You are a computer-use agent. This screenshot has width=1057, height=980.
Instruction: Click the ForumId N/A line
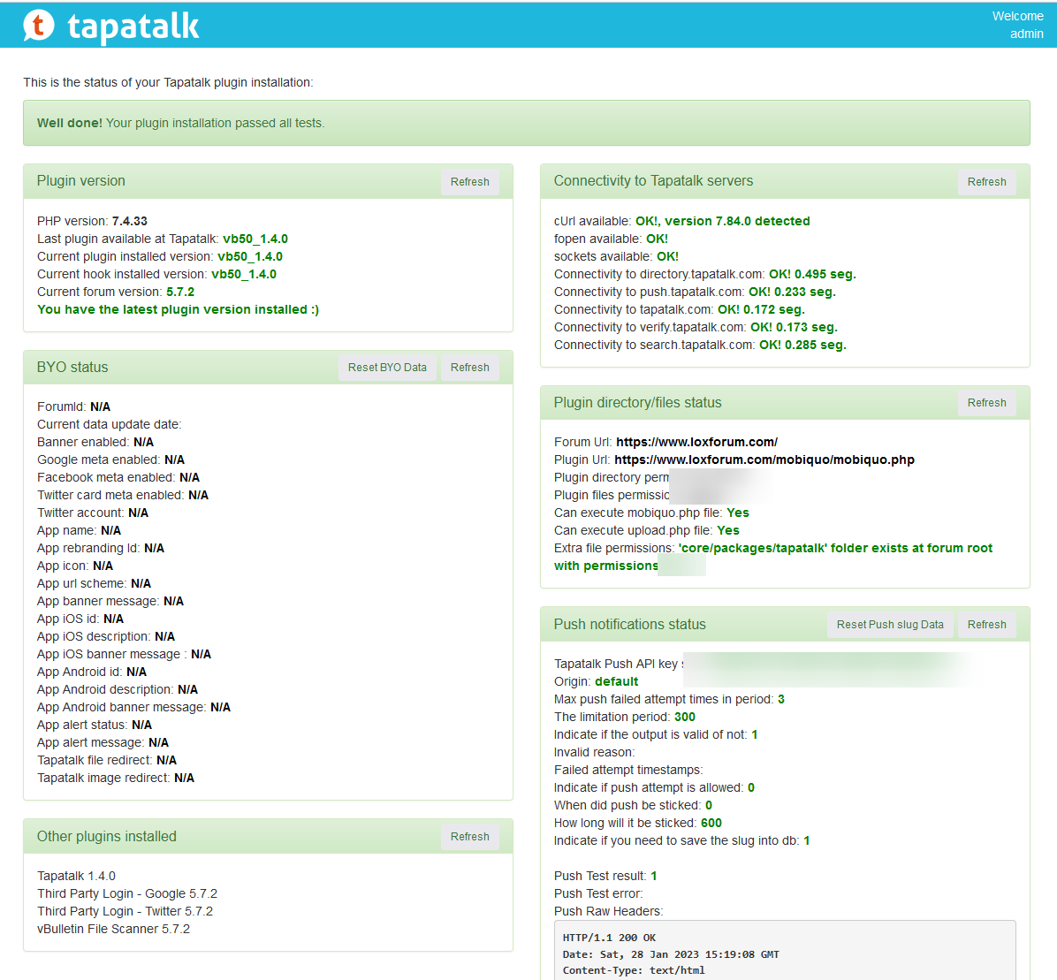(73, 406)
